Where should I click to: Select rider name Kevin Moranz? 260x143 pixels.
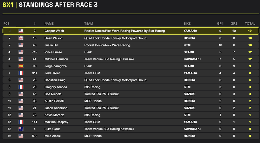(x=54, y=115)
